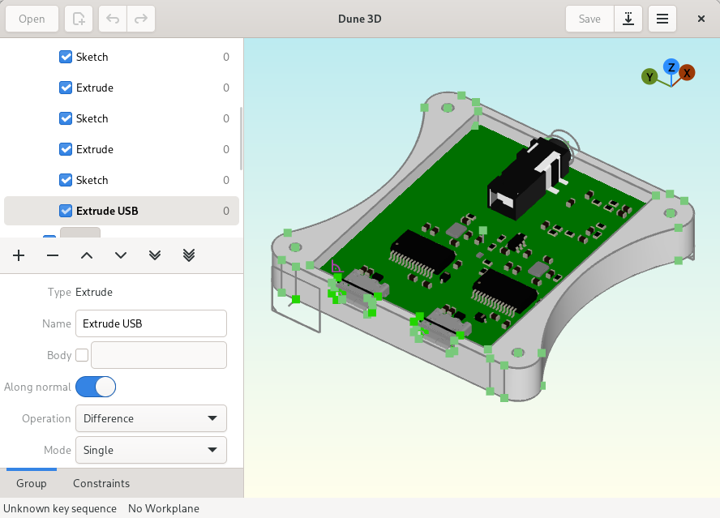Click the double-chevron move group icon

pos(154,255)
